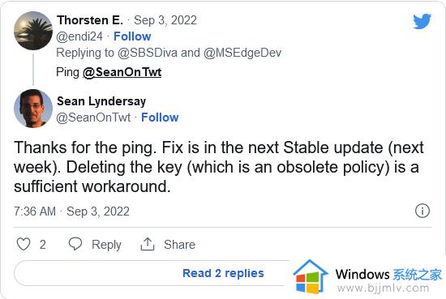
Task: Open the @SeanOnTwt mention link
Action: pyautogui.click(x=122, y=72)
